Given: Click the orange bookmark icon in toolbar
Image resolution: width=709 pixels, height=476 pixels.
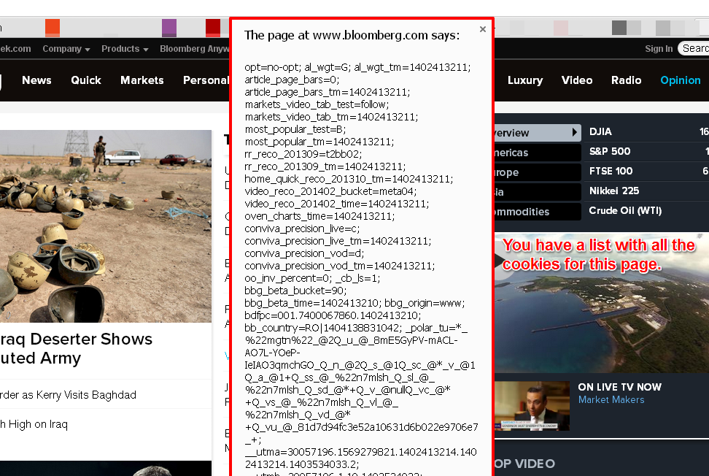Looking at the screenshot, I should [x=53, y=28].
